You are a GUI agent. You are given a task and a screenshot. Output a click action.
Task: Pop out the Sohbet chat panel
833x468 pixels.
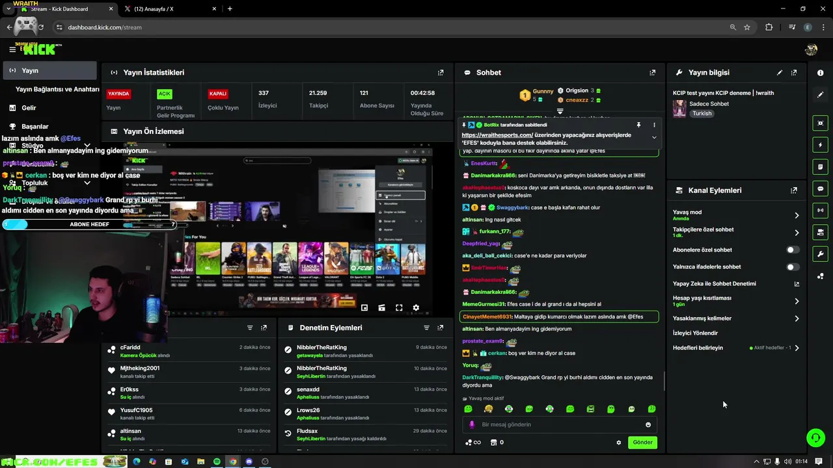pyautogui.click(x=653, y=73)
